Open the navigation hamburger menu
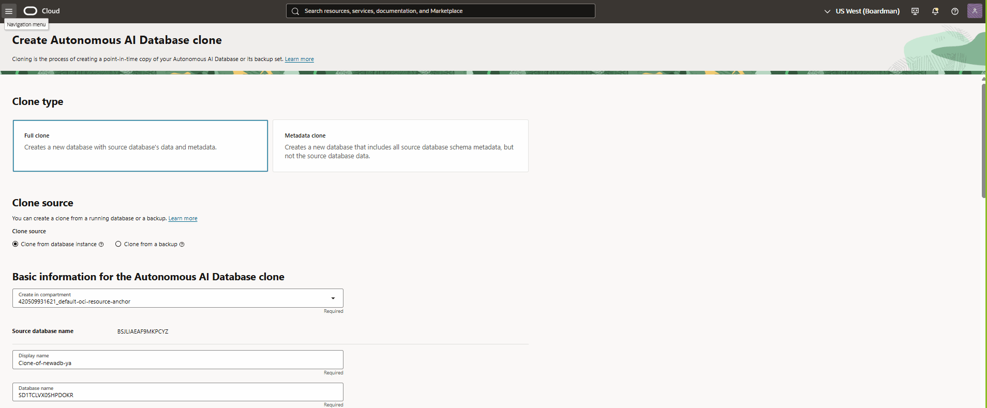The height and width of the screenshot is (408, 987). [9, 11]
